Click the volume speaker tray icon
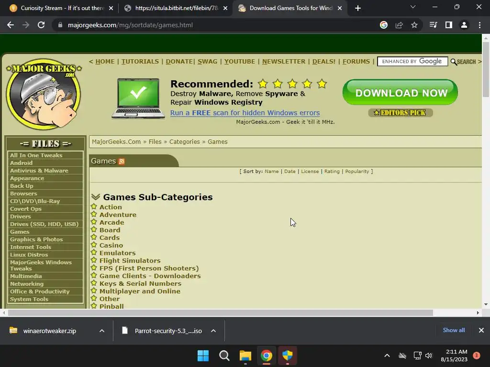 tap(429, 356)
